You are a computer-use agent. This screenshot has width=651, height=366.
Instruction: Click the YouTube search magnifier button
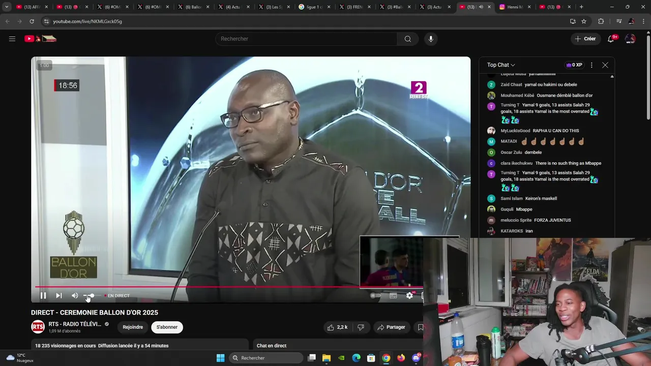point(408,39)
